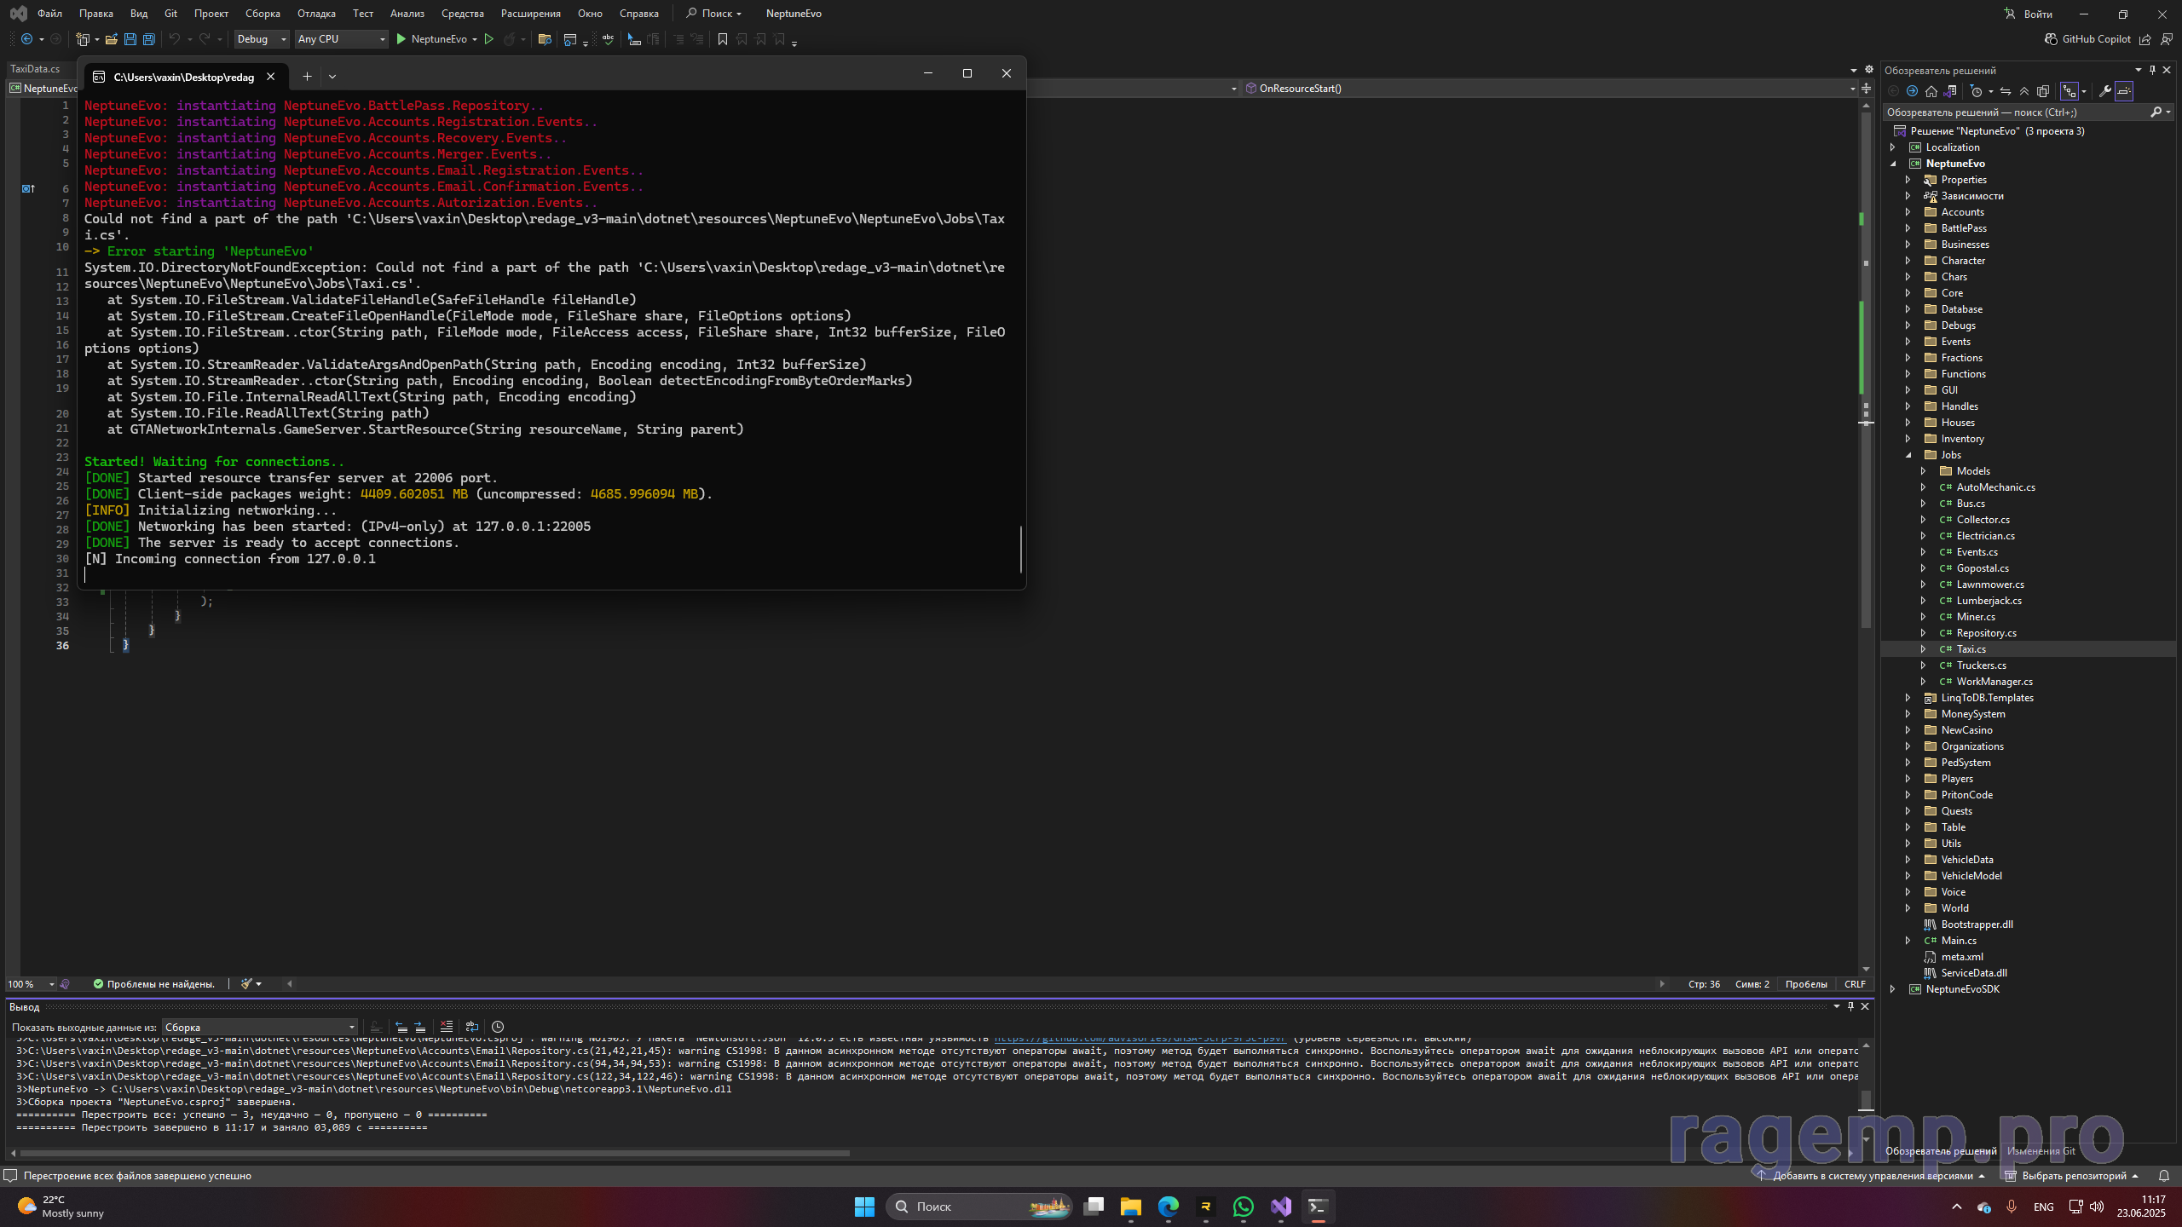The height and width of the screenshot is (1227, 2182).
Task: Toggle Preview Selected Items in Solution Explorer
Action: [2124, 91]
